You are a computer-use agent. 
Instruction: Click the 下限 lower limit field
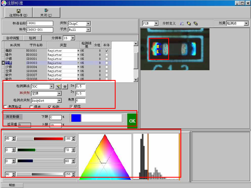click(x=56, y=117)
